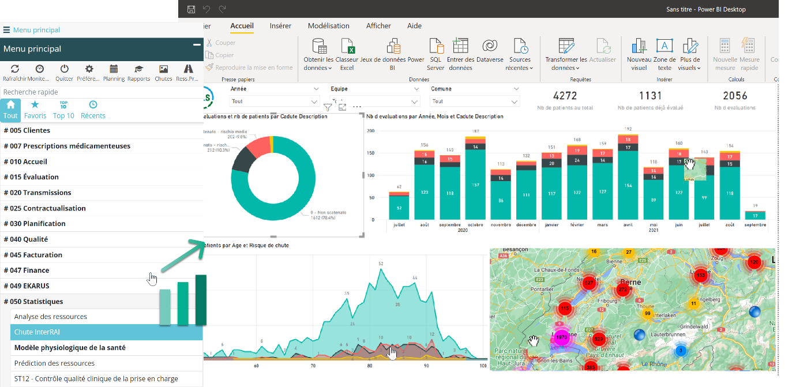
Task: Open Préférences gear icon
Action: coord(89,69)
